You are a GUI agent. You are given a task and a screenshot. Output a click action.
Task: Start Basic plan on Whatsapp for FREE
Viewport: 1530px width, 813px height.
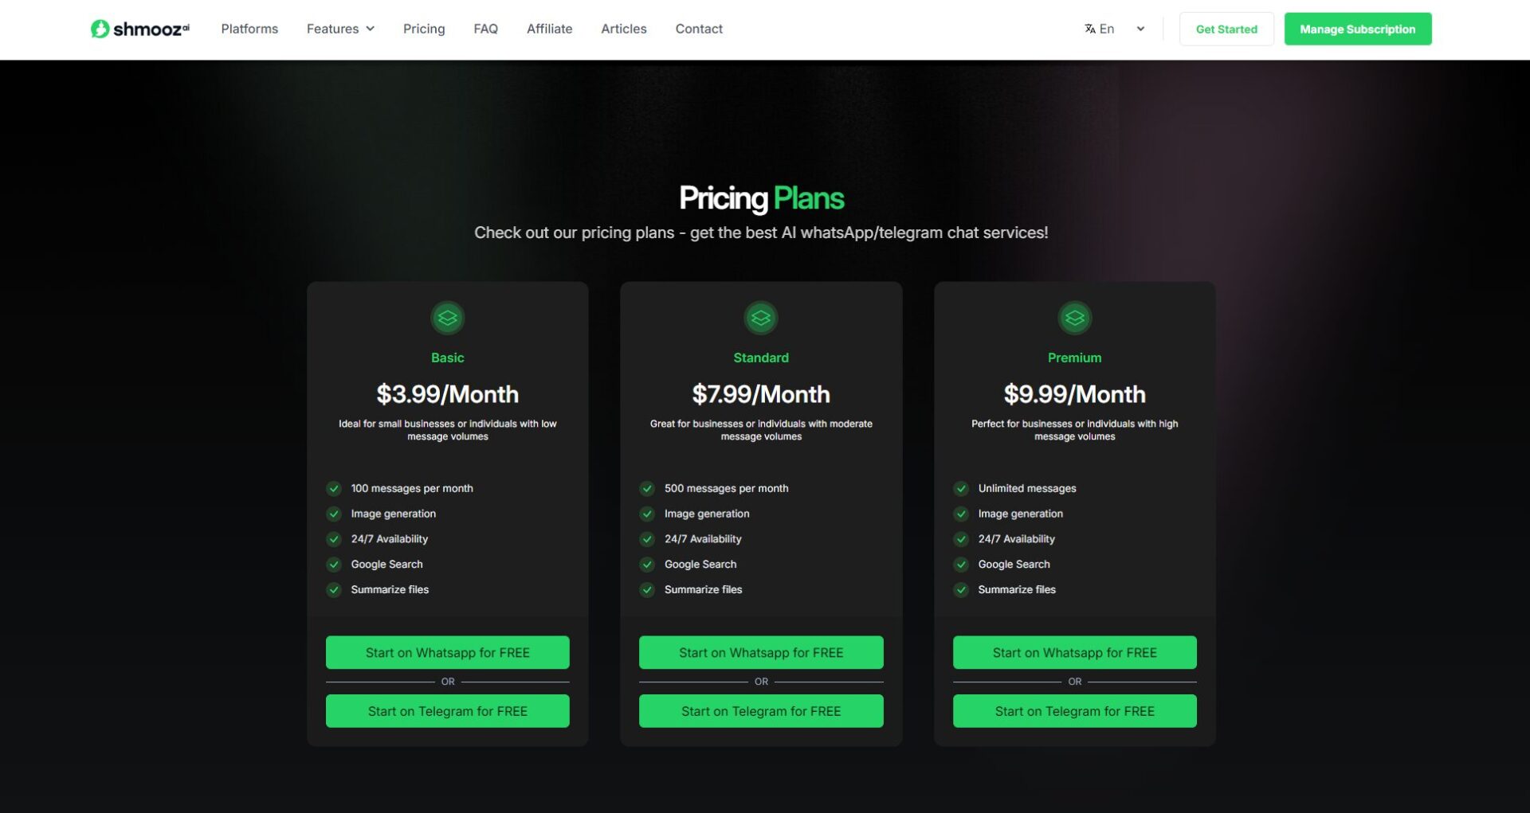click(447, 652)
